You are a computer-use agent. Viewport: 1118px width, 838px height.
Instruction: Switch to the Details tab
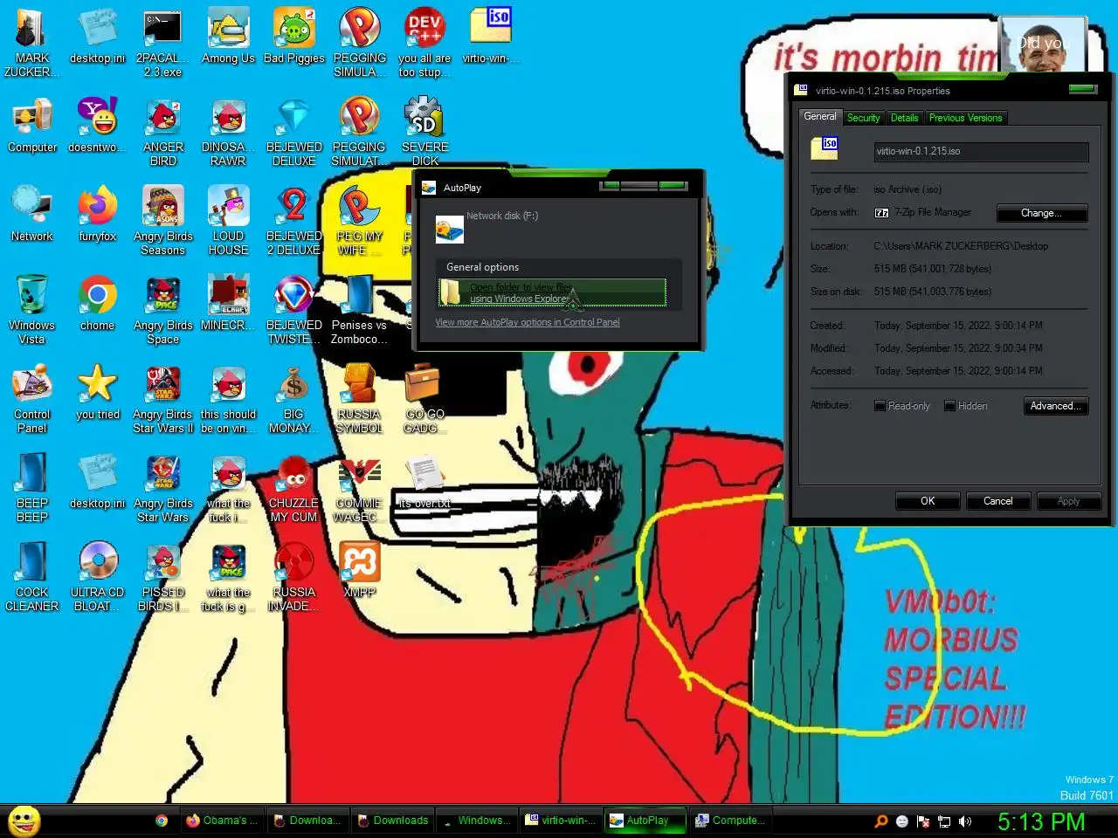click(904, 118)
